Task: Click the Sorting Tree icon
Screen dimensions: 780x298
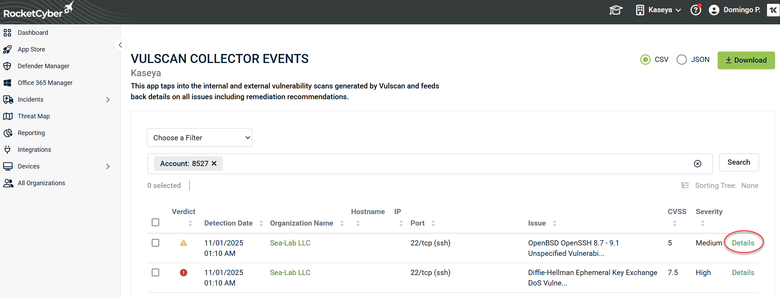Action: point(685,186)
